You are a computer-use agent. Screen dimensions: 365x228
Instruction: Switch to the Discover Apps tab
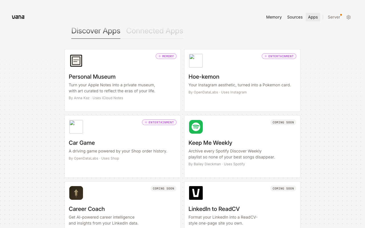click(x=96, y=31)
